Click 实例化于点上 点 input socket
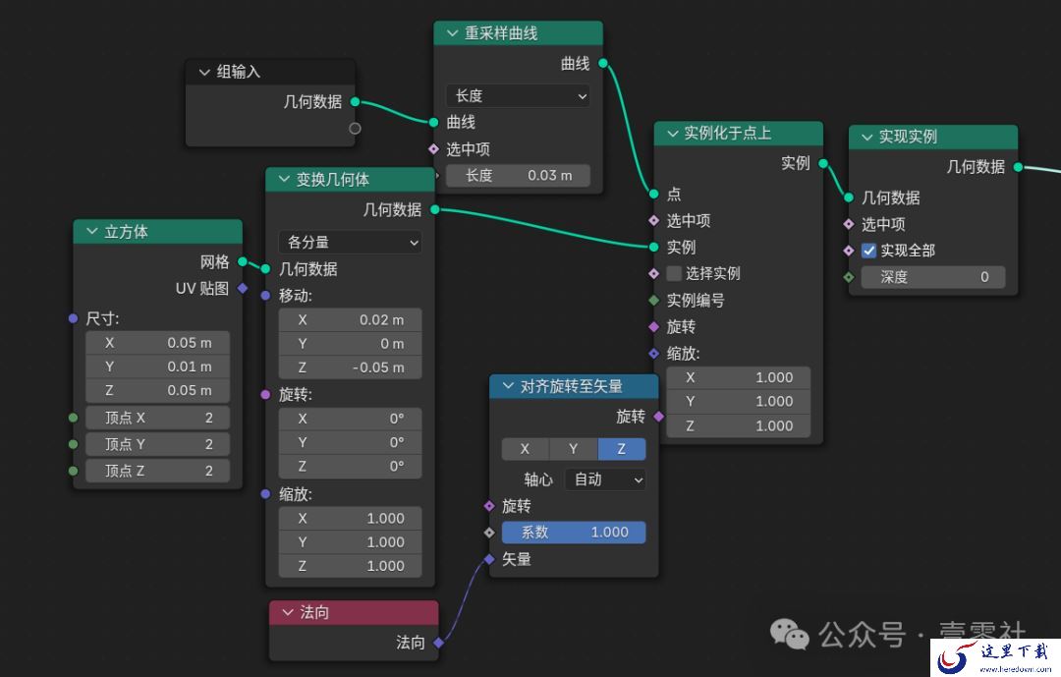This screenshot has width=1061, height=677. click(x=653, y=194)
